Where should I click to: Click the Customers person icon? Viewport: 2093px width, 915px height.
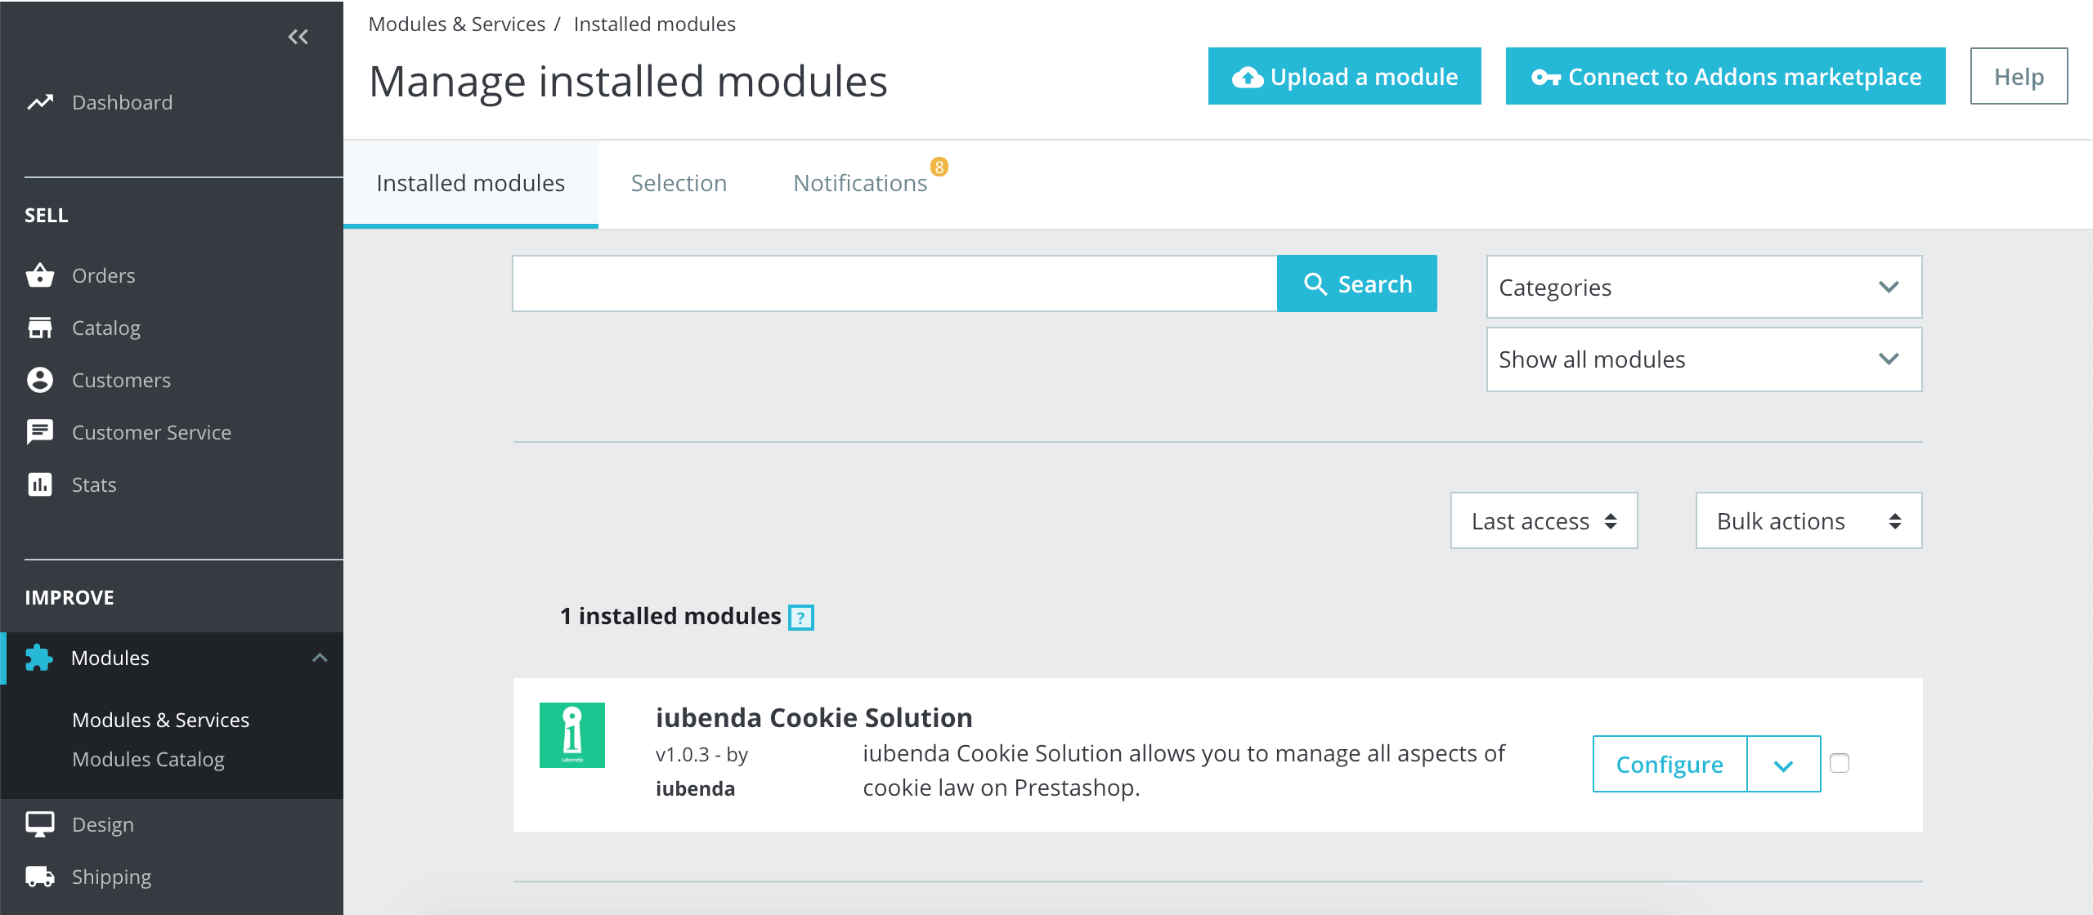40,380
